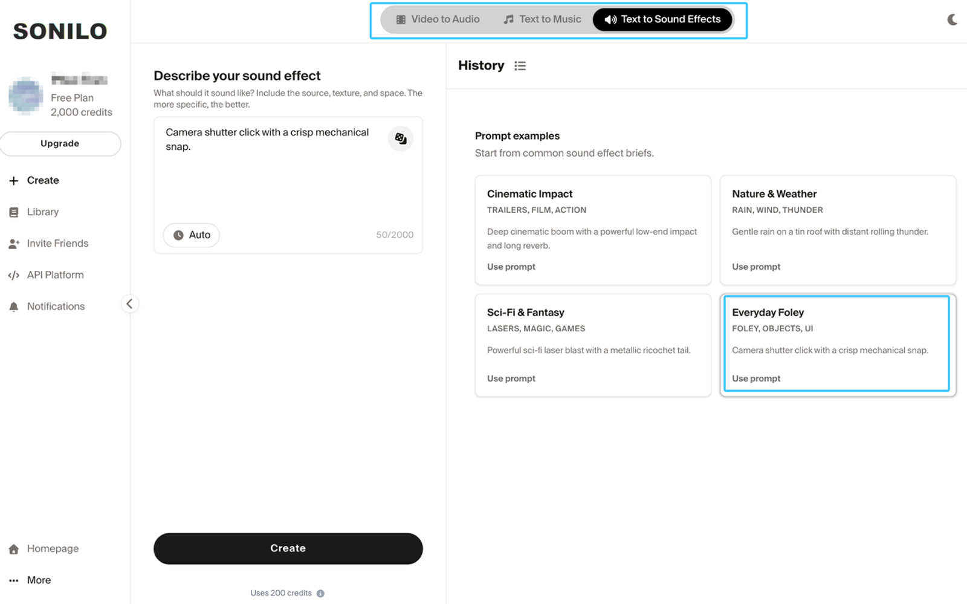Switch to the Text to Music tab

pyautogui.click(x=542, y=19)
